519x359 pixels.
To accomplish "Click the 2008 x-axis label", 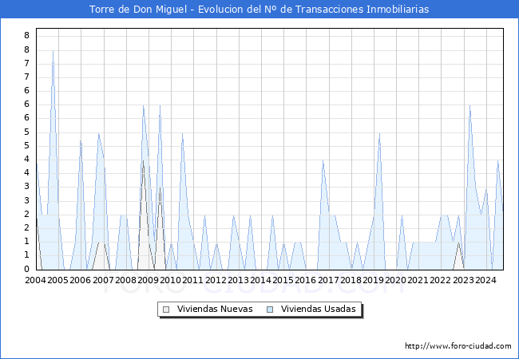I will (x=125, y=280).
